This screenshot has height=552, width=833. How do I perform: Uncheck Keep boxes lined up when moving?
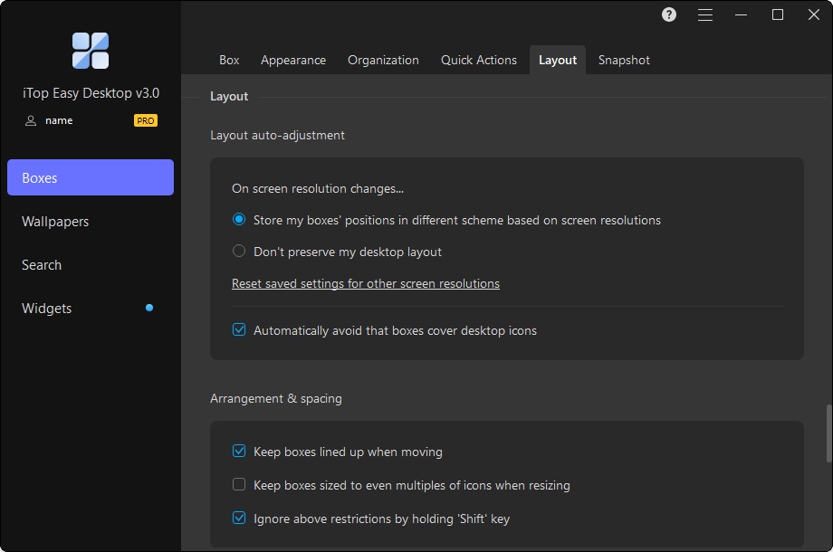tap(239, 452)
